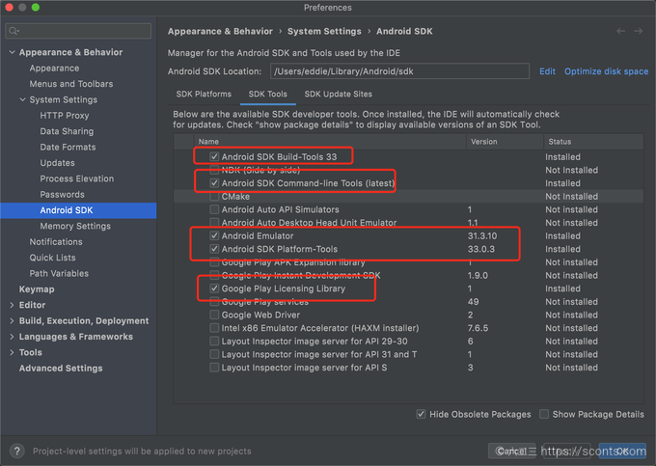Open Appearance settings page

click(54, 69)
